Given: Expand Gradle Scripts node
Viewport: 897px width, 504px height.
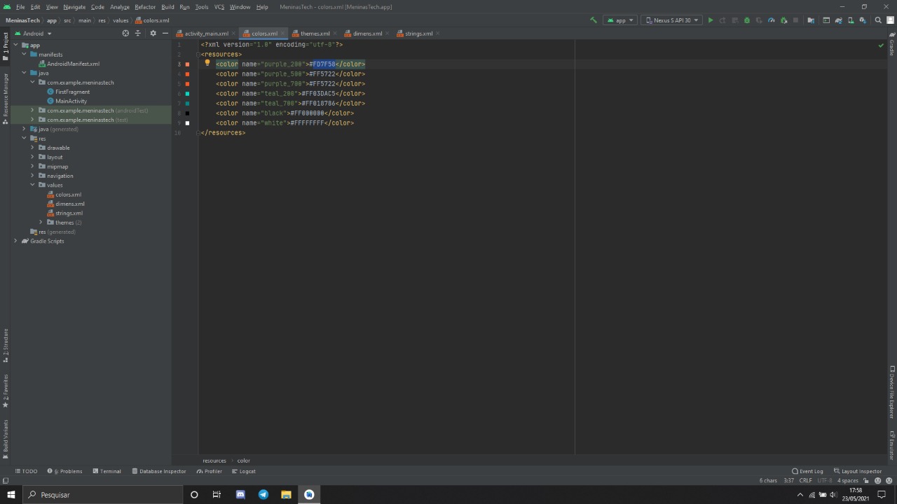Looking at the screenshot, I should (15, 241).
